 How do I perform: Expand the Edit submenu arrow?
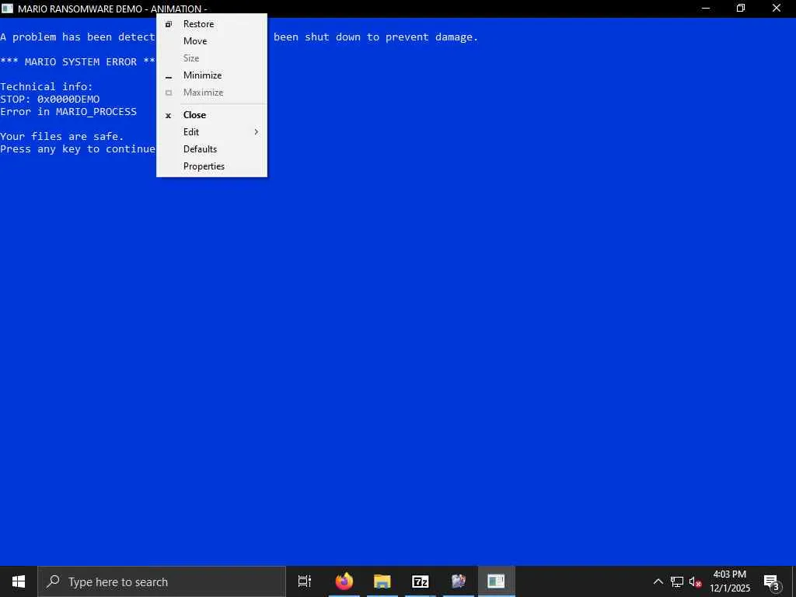256,132
